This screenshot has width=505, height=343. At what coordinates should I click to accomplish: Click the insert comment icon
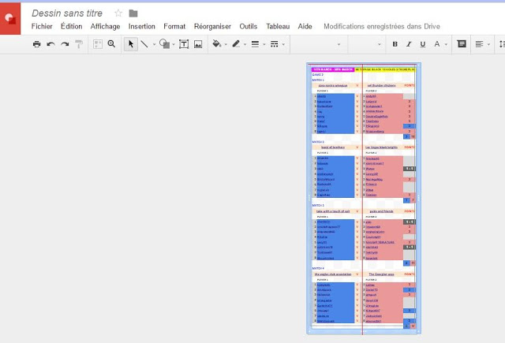pos(462,44)
